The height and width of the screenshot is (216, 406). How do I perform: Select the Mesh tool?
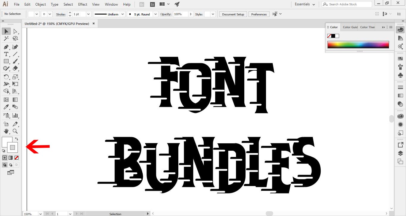coord(6,100)
